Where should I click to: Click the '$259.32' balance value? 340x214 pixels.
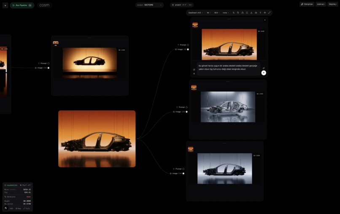[27, 189]
